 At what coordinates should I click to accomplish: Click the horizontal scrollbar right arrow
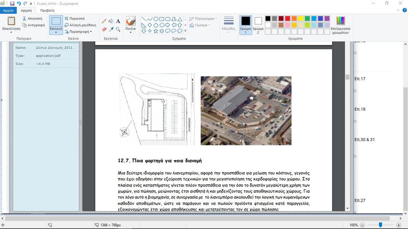click(400, 219)
